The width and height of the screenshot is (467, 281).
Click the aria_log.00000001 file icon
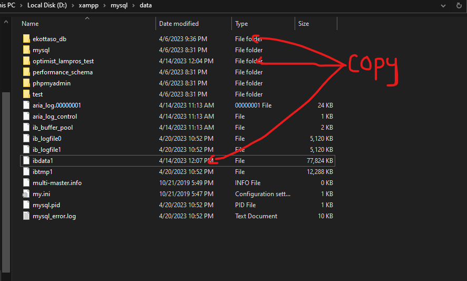click(x=26, y=105)
